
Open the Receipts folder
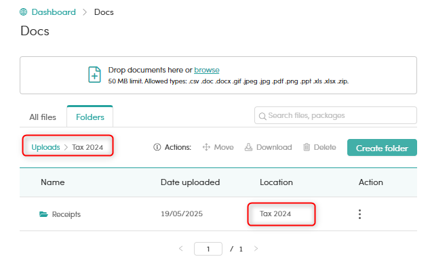click(66, 214)
